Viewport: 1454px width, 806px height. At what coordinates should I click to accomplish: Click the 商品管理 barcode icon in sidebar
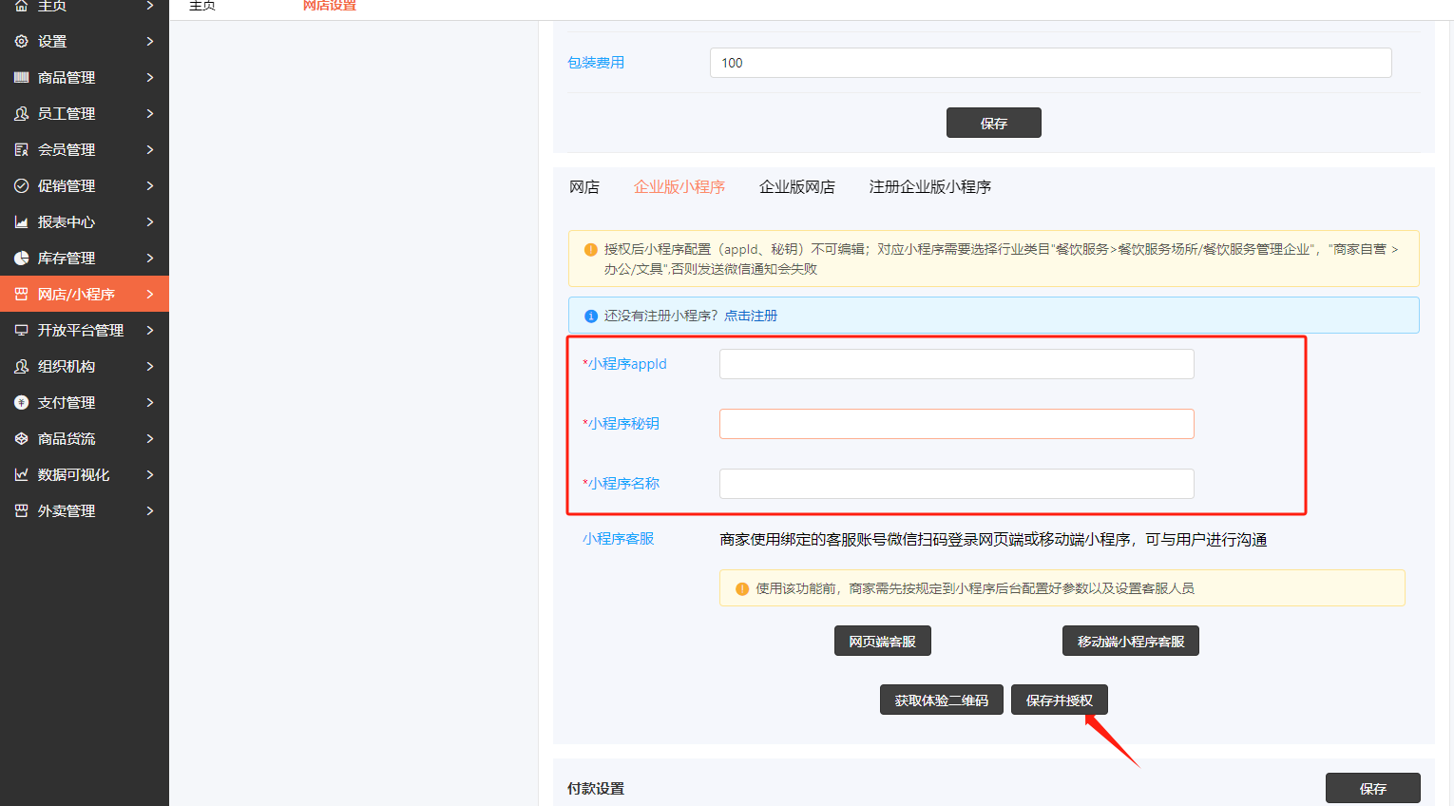pos(21,78)
